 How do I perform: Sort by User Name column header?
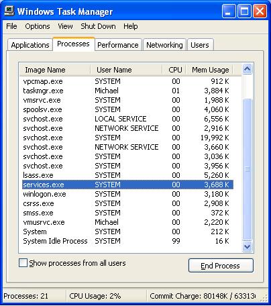[126, 70]
